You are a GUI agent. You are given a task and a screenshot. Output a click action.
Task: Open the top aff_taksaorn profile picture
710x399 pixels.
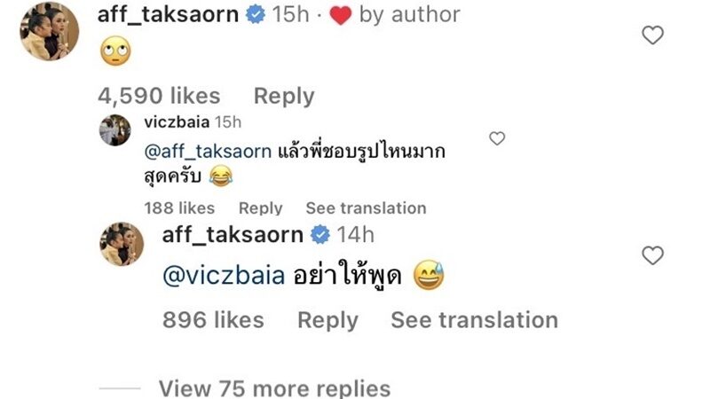point(50,31)
